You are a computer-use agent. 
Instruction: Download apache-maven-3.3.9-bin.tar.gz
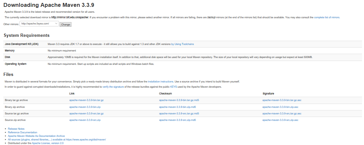(86, 100)
